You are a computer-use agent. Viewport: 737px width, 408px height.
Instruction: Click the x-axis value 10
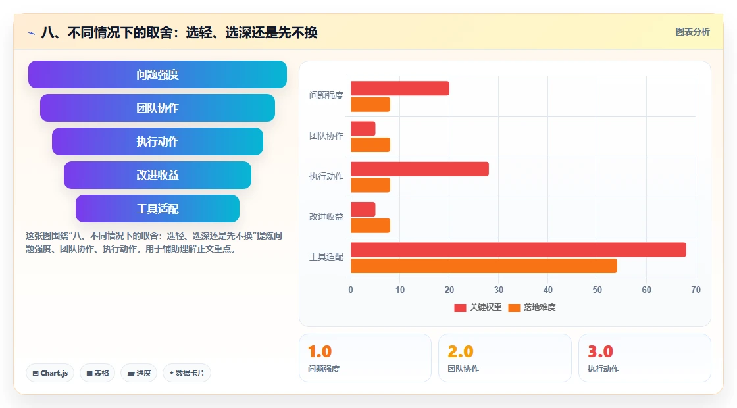point(400,290)
